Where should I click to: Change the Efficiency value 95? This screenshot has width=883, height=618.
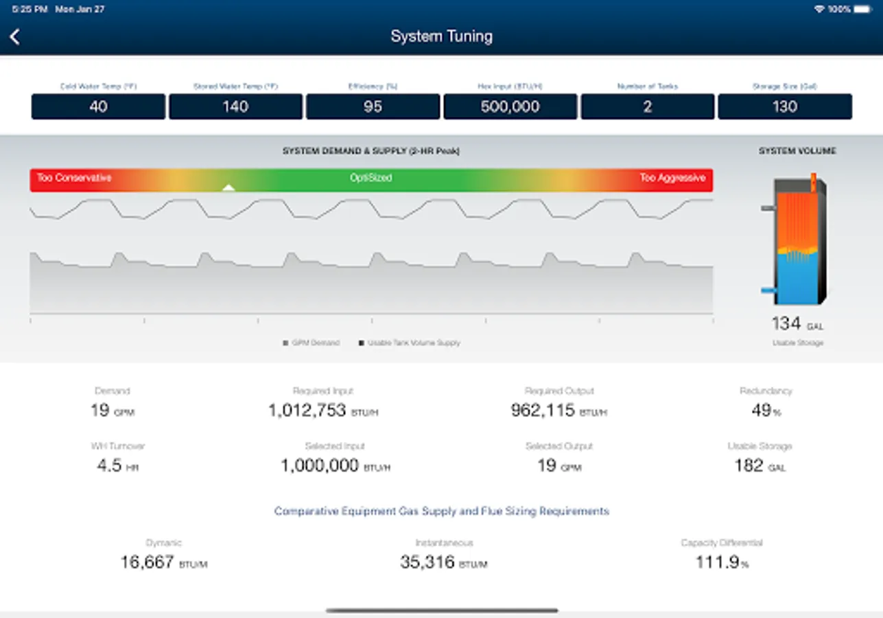[373, 106]
